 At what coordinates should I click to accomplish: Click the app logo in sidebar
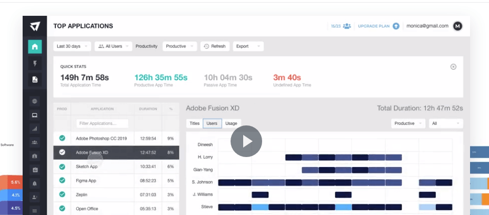(x=35, y=26)
